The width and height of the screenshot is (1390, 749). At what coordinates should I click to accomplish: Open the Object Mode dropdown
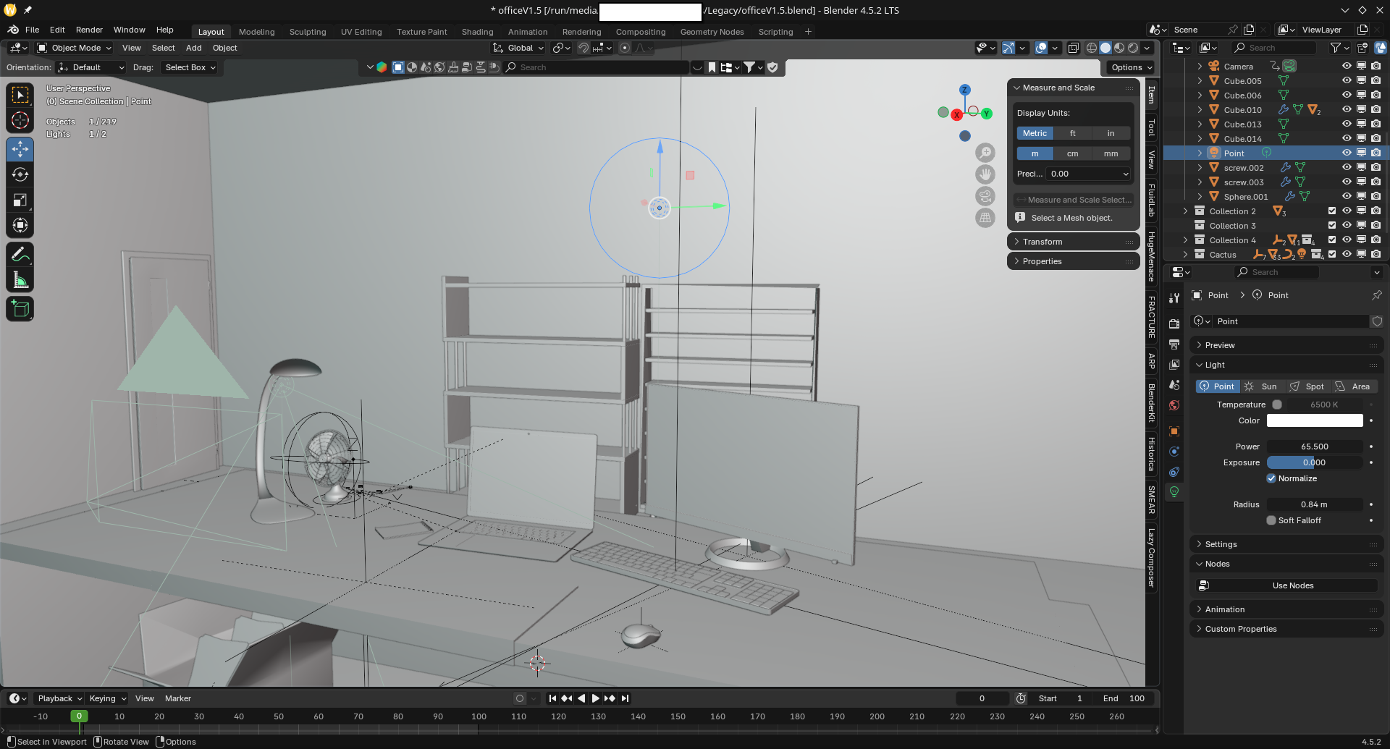75,48
